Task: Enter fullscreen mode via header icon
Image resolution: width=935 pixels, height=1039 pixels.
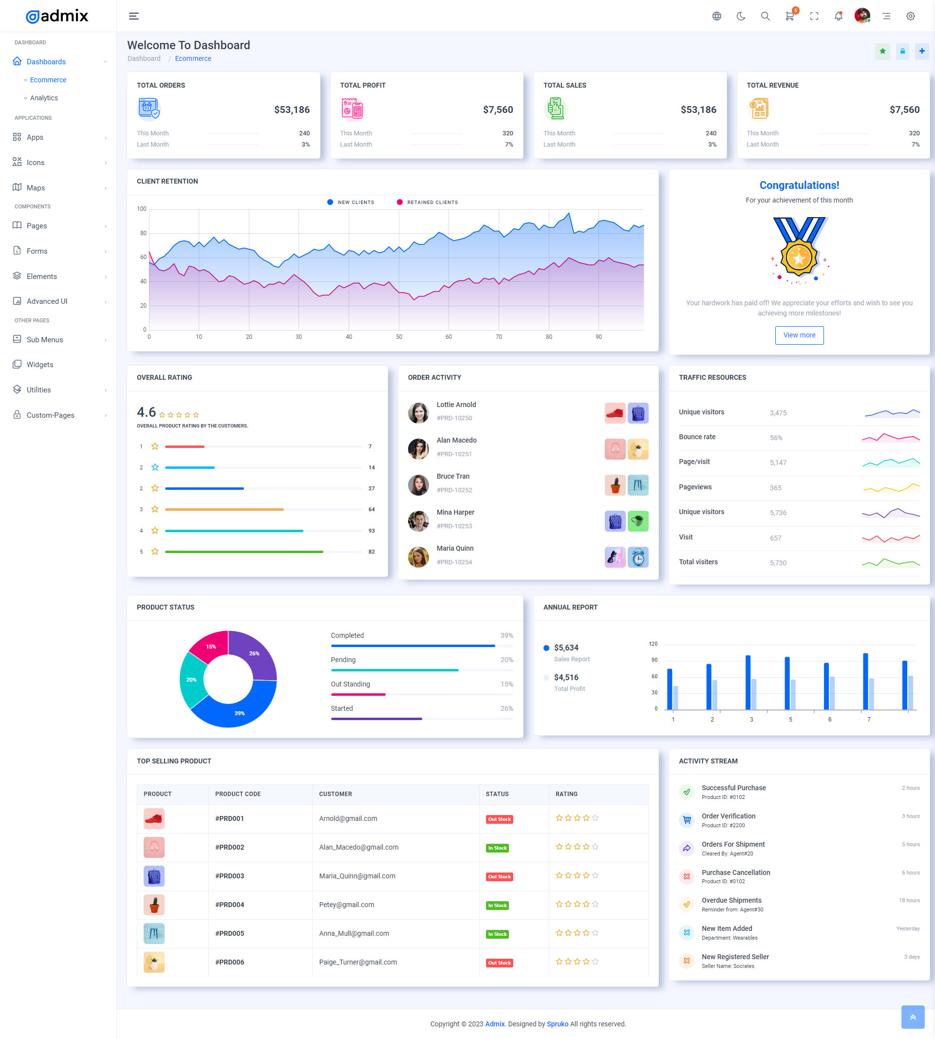Action: click(x=814, y=16)
